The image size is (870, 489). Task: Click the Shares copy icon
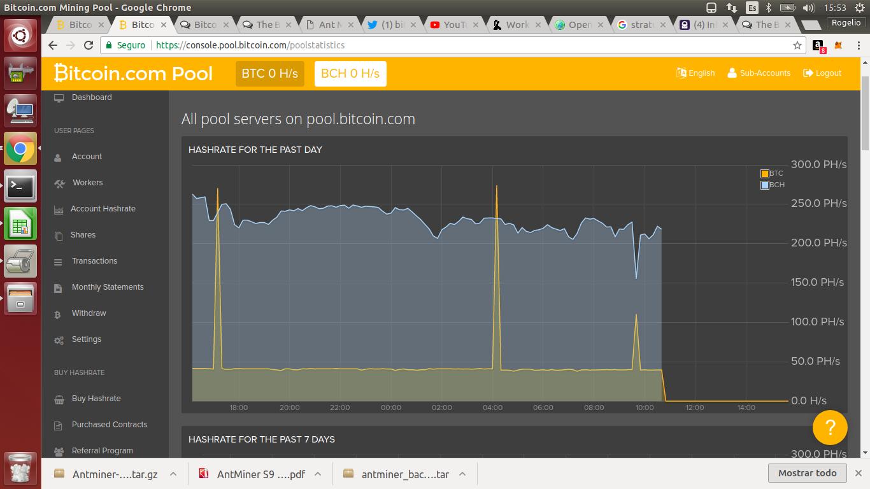[59, 236]
